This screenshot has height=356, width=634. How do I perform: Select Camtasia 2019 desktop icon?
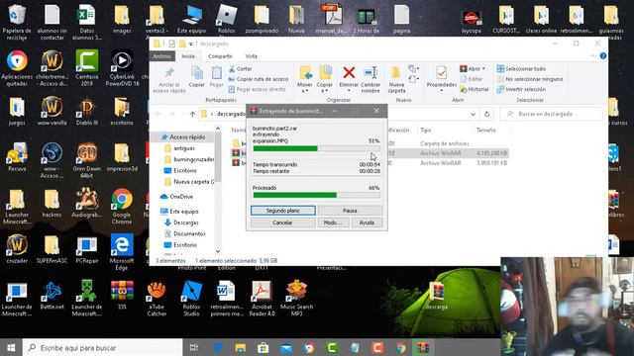point(86,68)
